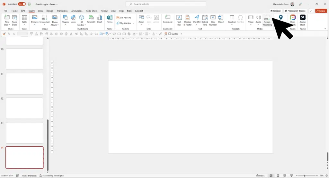Open the Chart insert tool

pos(100,19)
